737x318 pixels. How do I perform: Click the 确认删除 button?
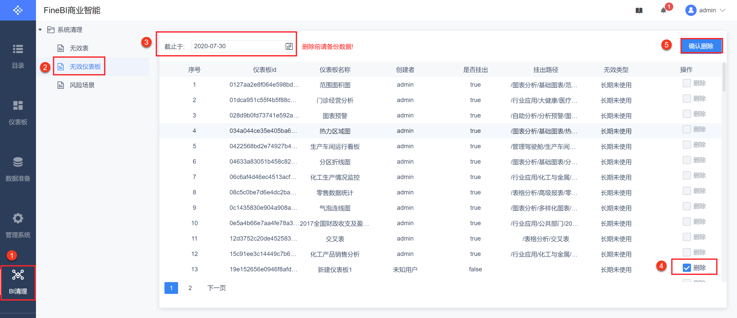coord(701,46)
